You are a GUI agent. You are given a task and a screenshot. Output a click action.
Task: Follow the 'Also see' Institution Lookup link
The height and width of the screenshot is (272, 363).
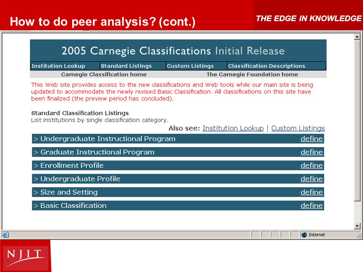click(x=233, y=128)
